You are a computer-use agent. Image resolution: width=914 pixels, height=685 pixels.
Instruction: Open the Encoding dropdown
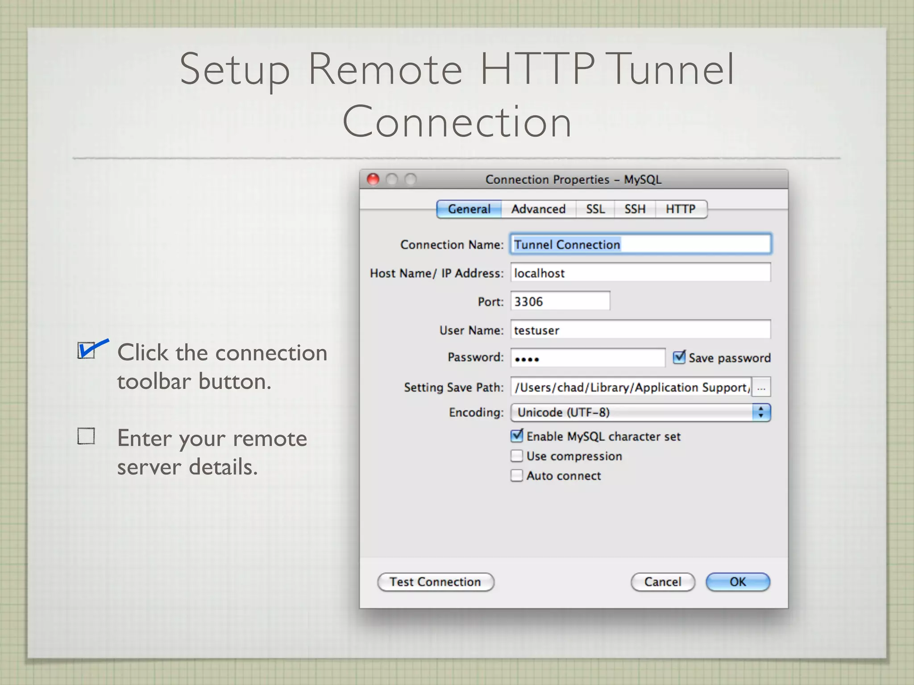pos(641,413)
